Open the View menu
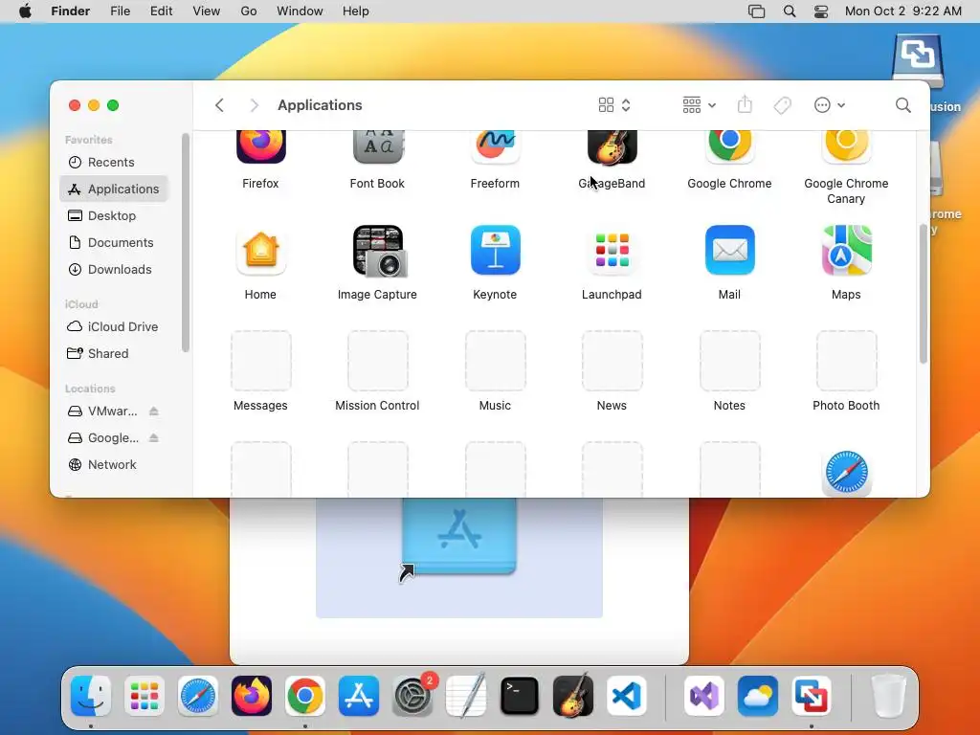 207,11
